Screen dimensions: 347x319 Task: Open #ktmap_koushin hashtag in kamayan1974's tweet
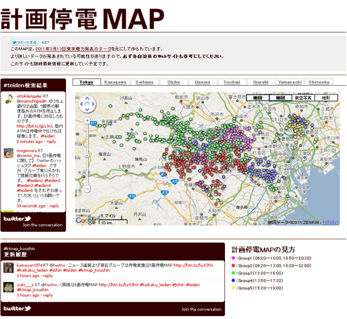(94, 270)
